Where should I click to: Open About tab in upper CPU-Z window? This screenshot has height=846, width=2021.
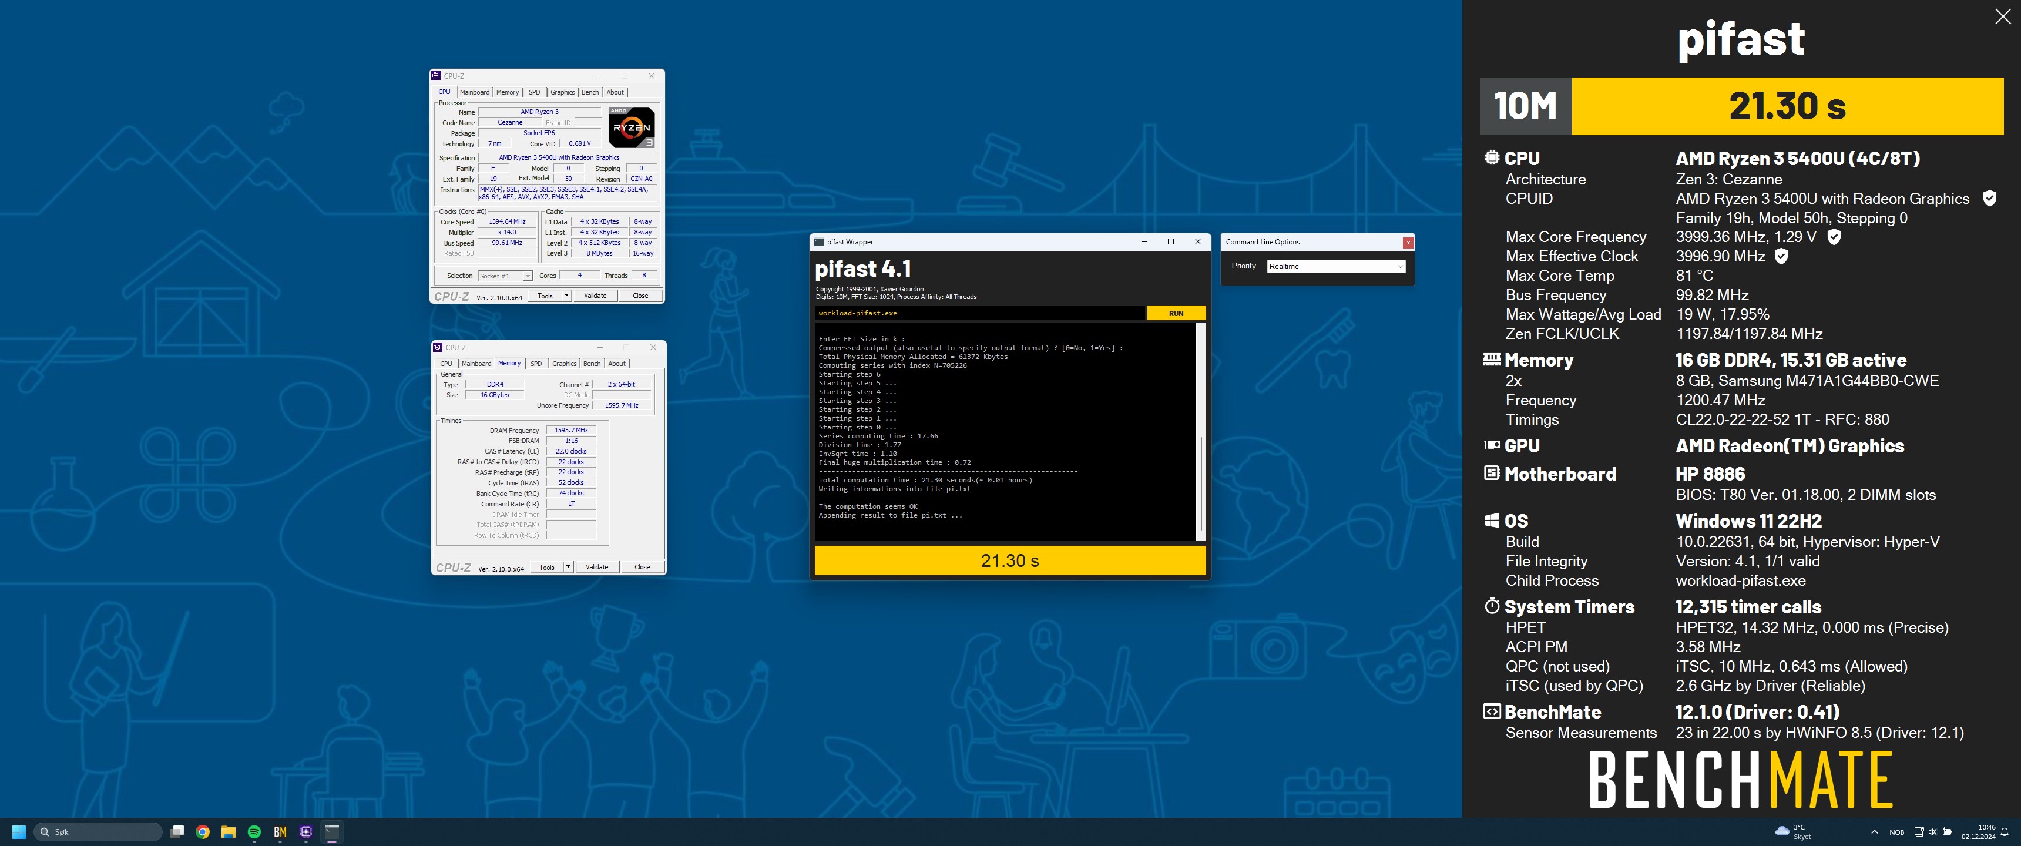point(615,92)
